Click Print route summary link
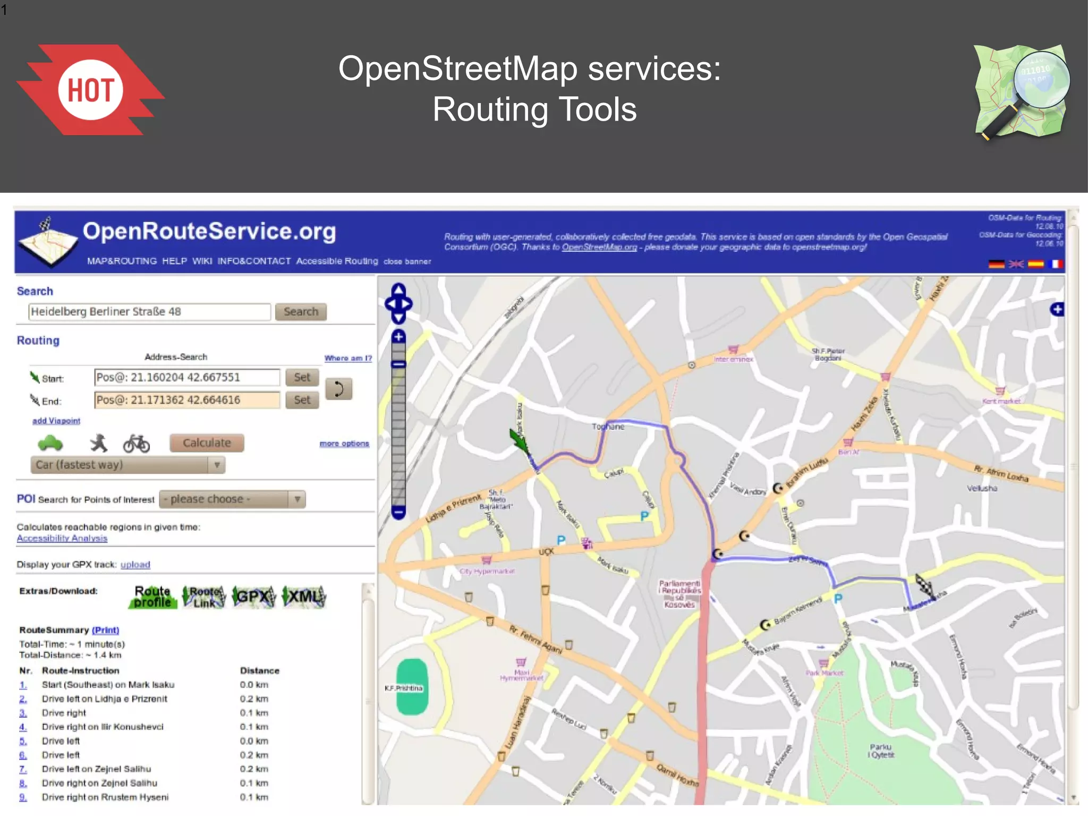This screenshot has width=1088, height=816. click(x=105, y=630)
